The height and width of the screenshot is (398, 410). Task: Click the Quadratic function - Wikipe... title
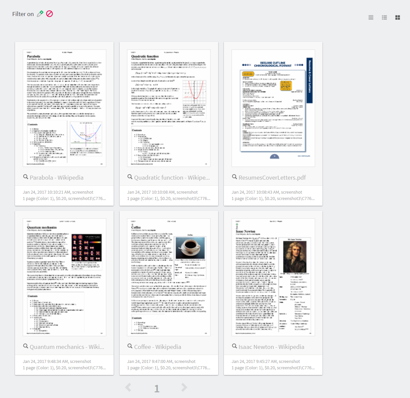click(172, 178)
